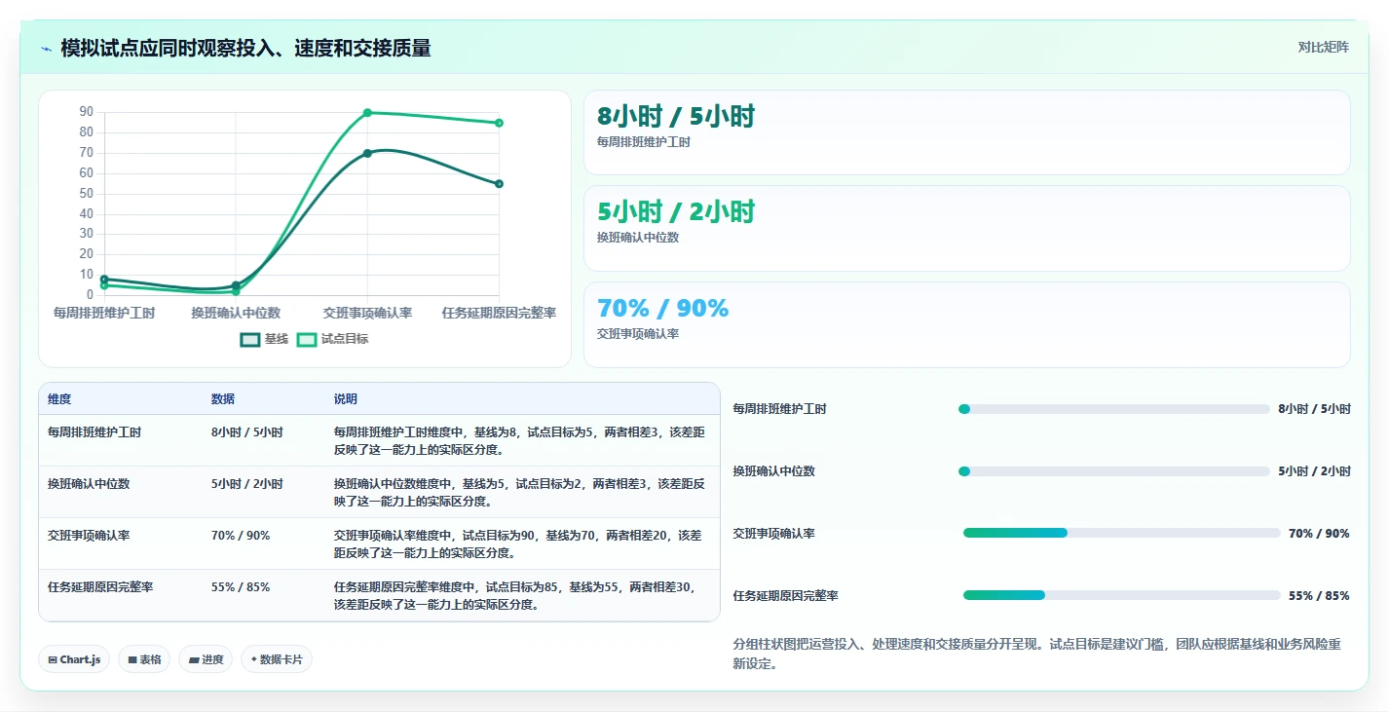Open the green 5小时 / 2小时 data card
This screenshot has width=1389, height=712.
[966, 228]
